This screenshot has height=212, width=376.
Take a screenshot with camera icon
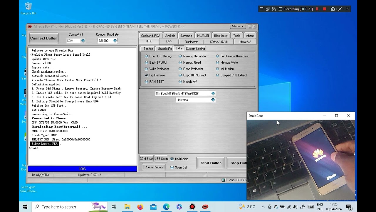(x=333, y=9)
